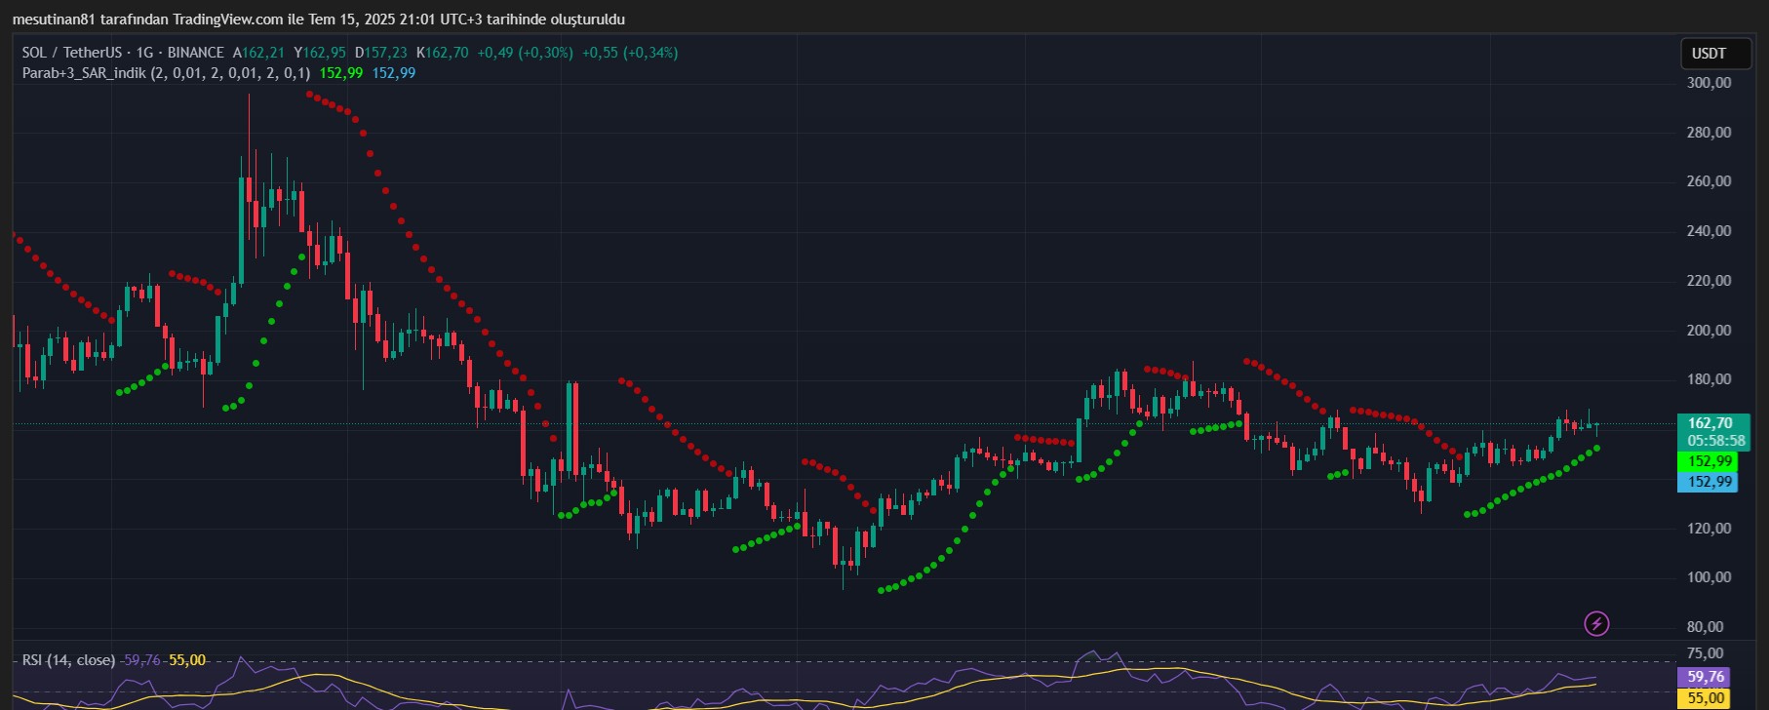Select the SOL / TetherUS symbol title

coord(72,53)
